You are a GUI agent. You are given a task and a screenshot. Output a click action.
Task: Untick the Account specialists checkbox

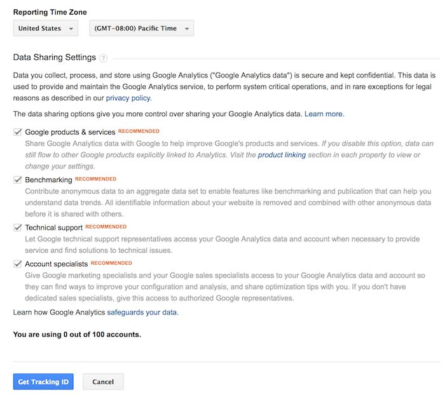(18, 264)
